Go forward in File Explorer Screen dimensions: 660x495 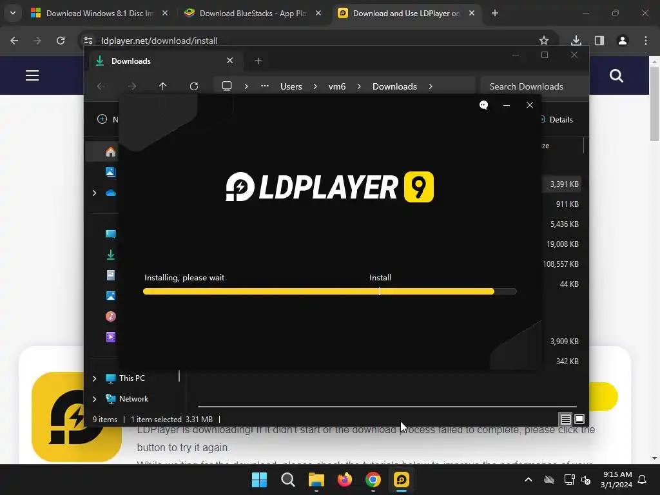pyautogui.click(x=132, y=86)
